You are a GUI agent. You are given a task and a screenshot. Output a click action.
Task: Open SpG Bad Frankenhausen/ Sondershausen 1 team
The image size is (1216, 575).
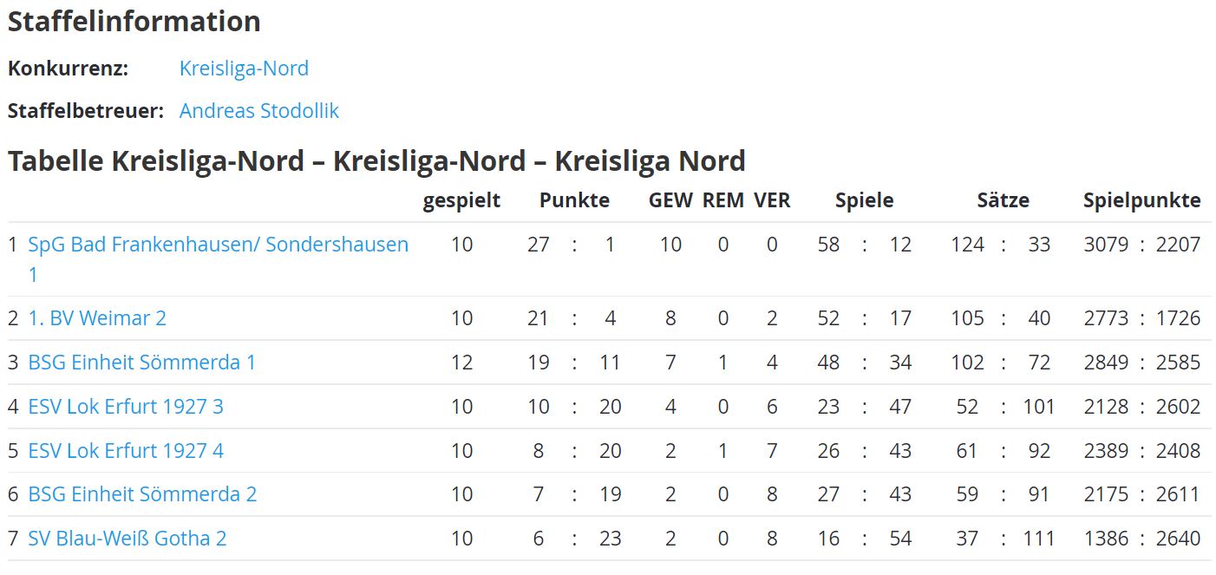[219, 259]
